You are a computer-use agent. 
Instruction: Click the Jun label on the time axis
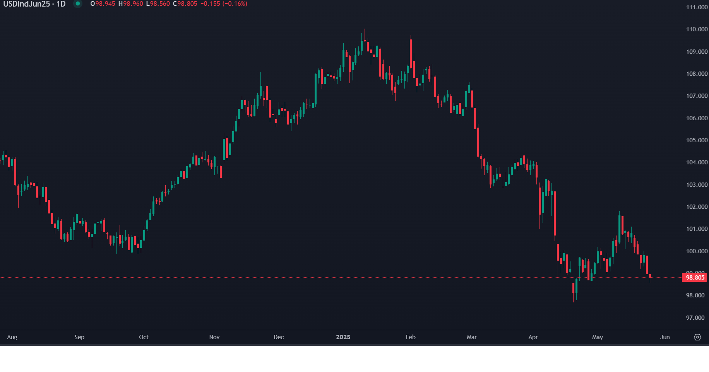(x=665, y=337)
